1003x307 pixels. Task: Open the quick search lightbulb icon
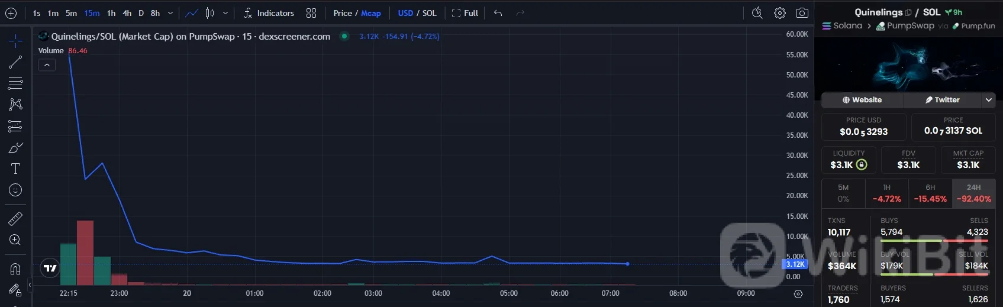757,13
